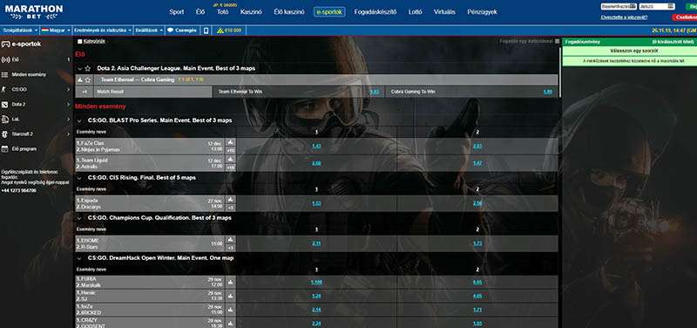Click statistics icon for FaZe Clan match

[x=230, y=141]
